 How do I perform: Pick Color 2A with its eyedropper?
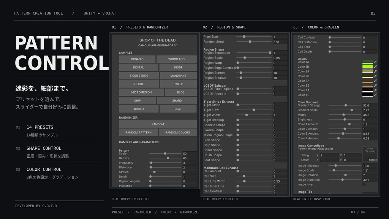375,71
